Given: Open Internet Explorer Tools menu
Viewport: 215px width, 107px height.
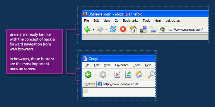Looking at the screenshot, I should [x=137, y=65].
